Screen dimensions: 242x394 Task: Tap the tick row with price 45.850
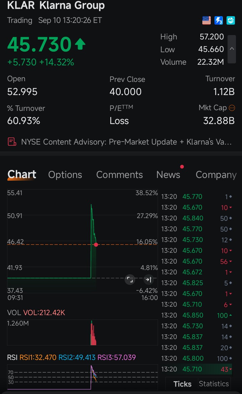pos(197,315)
